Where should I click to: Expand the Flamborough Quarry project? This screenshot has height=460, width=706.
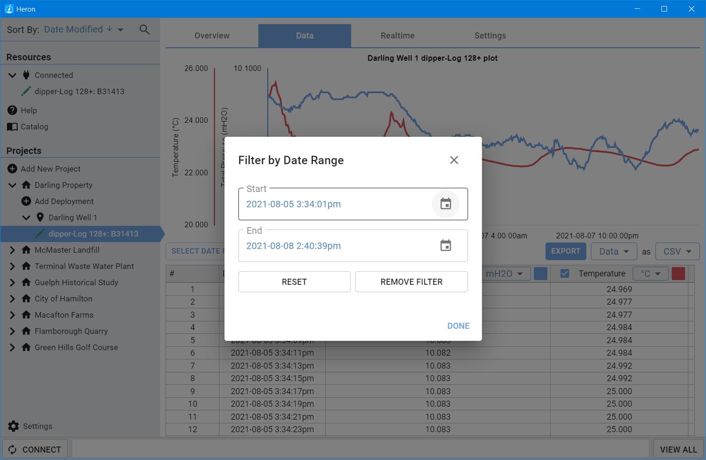click(x=12, y=331)
